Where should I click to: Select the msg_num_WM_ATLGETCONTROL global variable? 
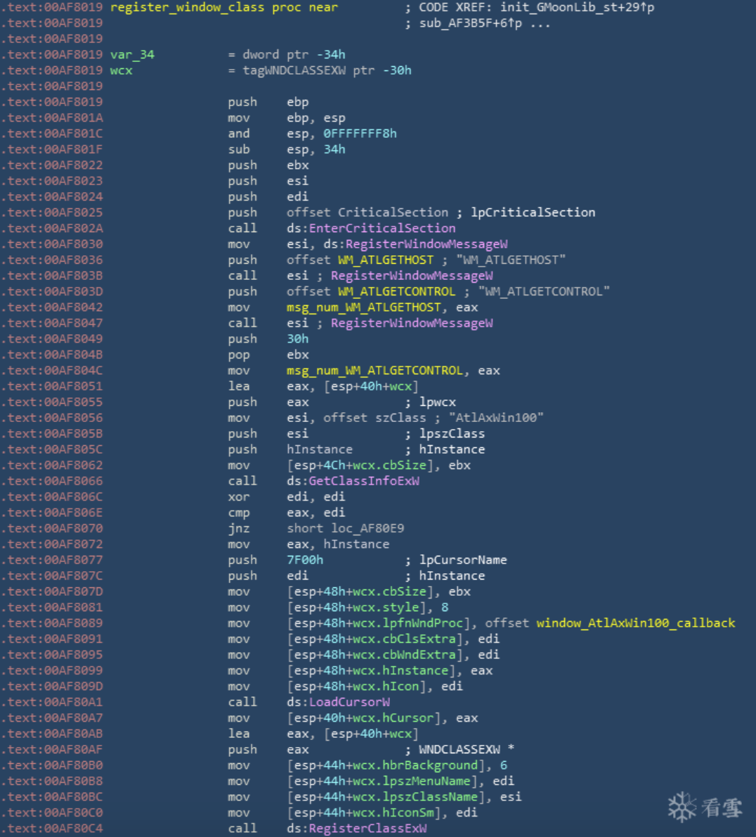point(374,371)
